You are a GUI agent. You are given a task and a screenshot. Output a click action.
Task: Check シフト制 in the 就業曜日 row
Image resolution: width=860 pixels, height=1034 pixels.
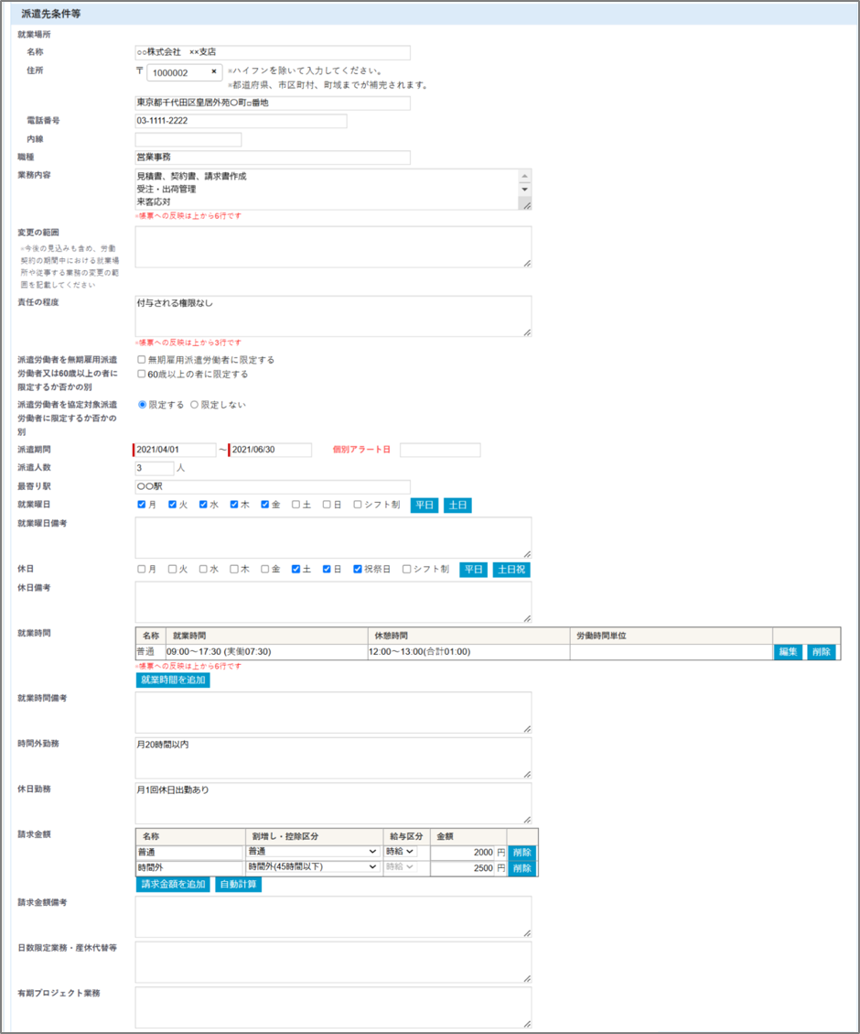[358, 505]
